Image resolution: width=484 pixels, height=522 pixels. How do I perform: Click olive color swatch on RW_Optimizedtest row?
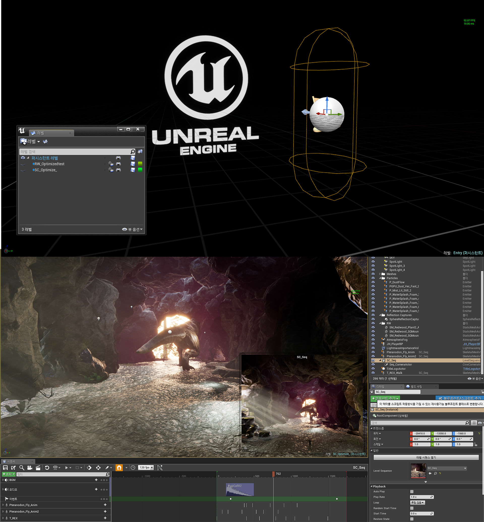pos(140,164)
